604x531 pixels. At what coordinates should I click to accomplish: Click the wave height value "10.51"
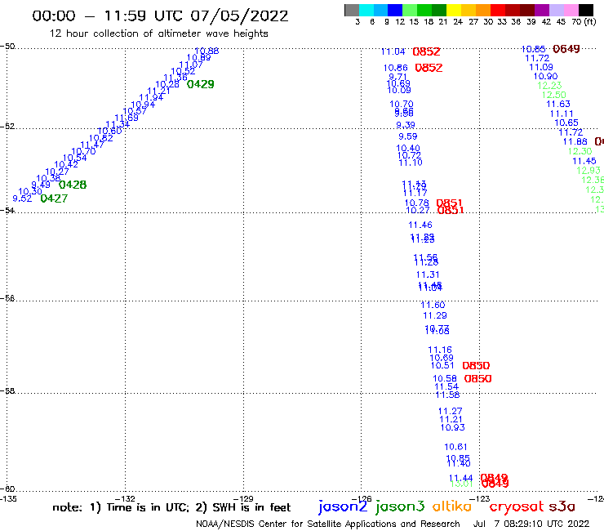pyautogui.click(x=442, y=365)
